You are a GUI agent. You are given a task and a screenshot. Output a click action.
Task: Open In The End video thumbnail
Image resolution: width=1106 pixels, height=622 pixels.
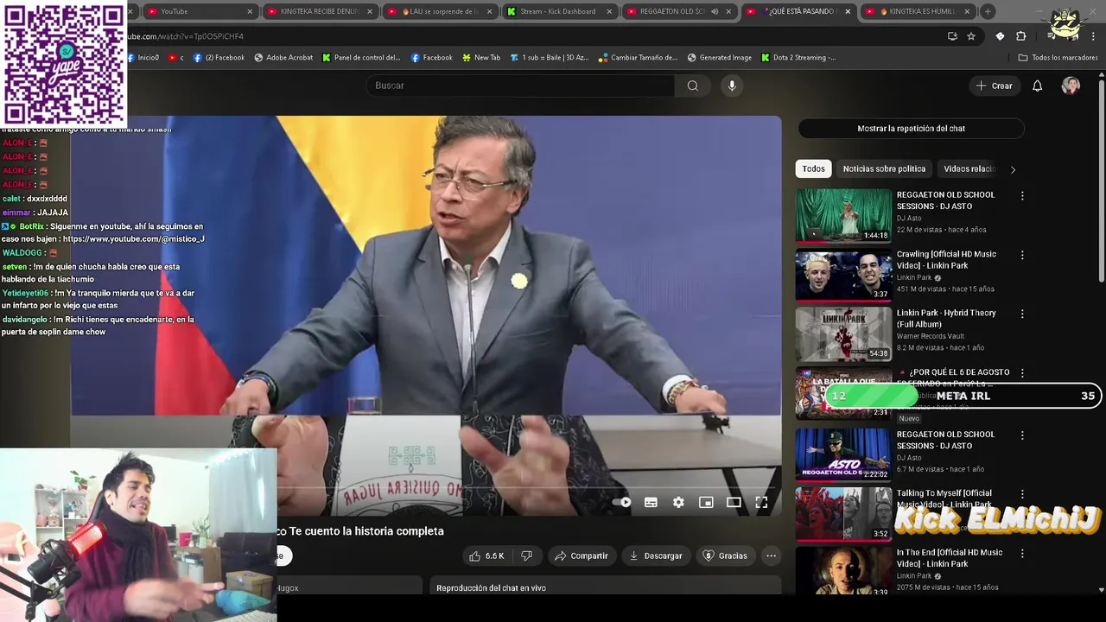(x=843, y=572)
